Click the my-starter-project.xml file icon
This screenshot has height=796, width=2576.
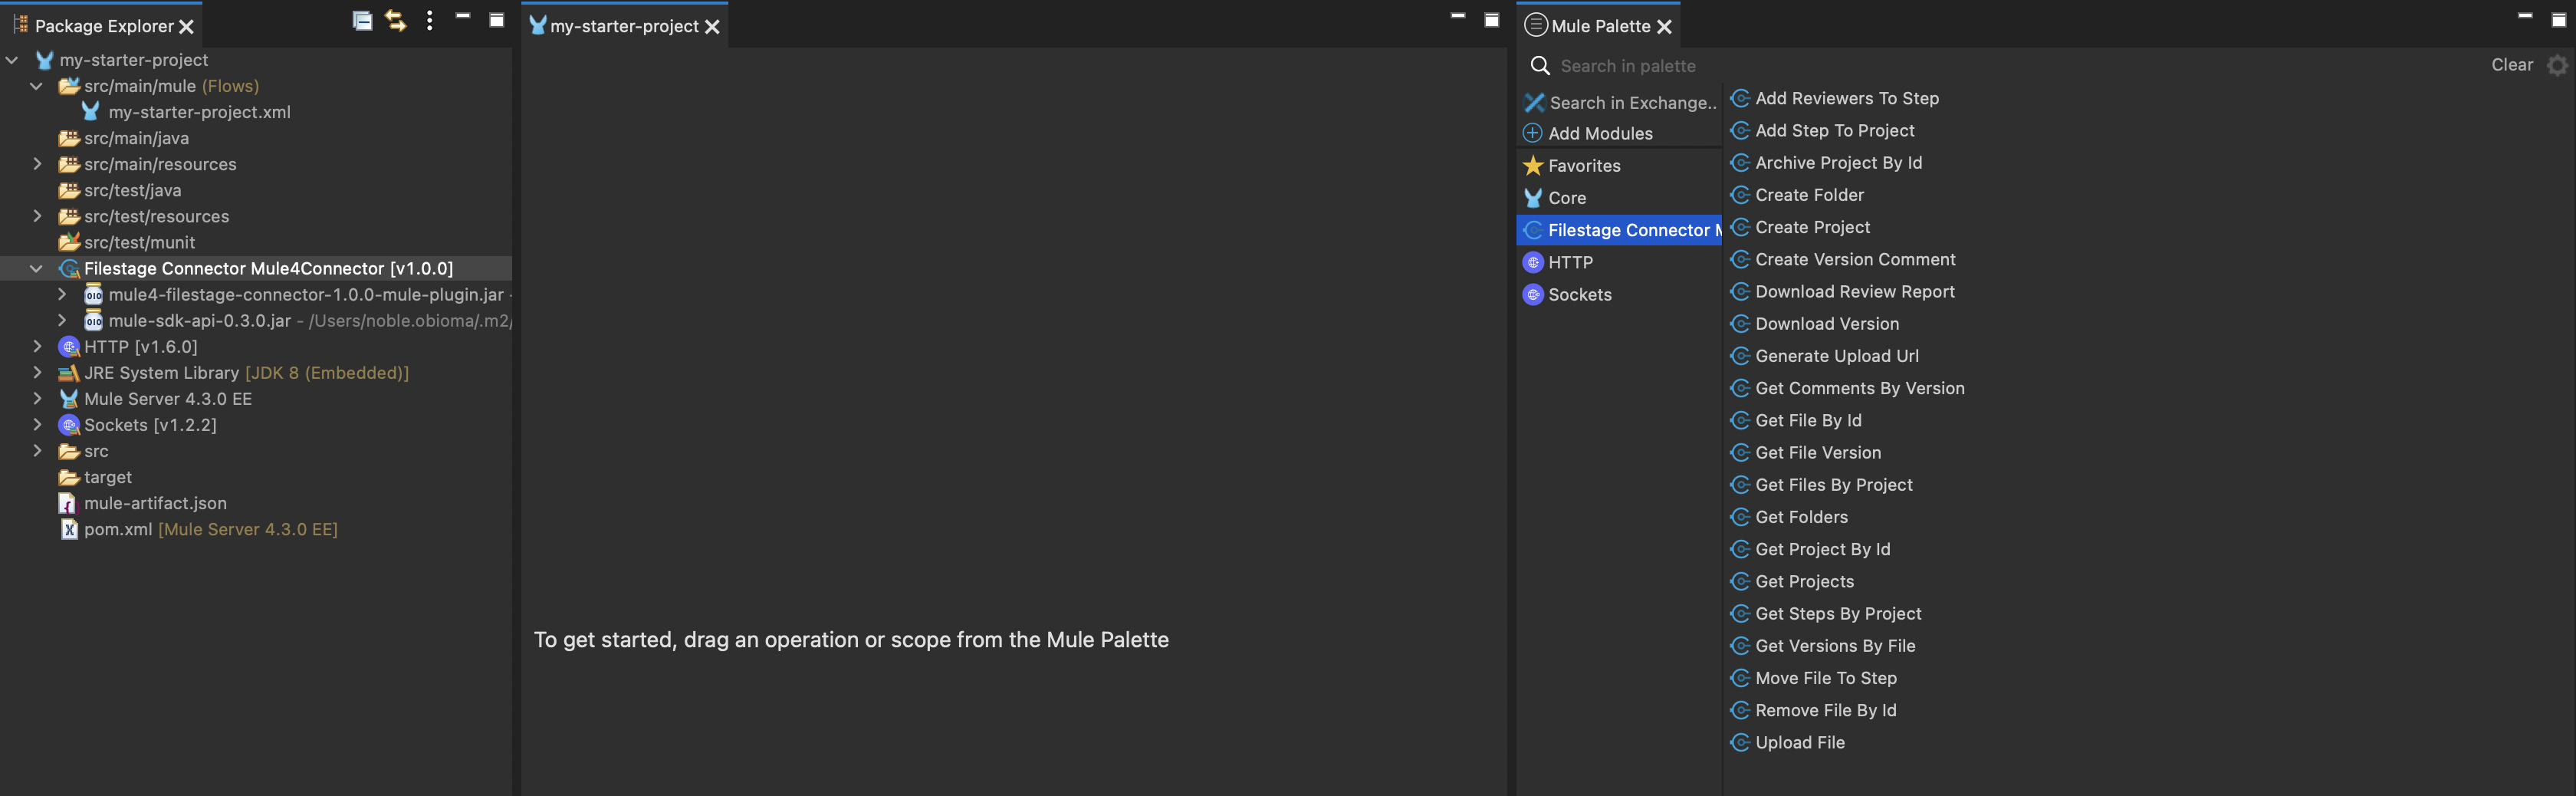point(91,111)
